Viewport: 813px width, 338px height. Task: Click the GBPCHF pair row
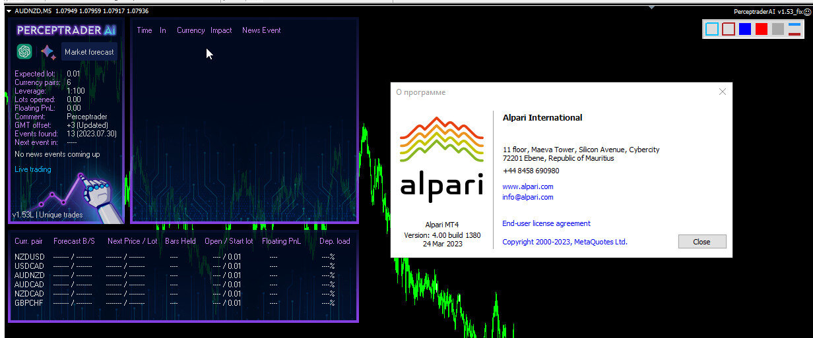point(182,303)
